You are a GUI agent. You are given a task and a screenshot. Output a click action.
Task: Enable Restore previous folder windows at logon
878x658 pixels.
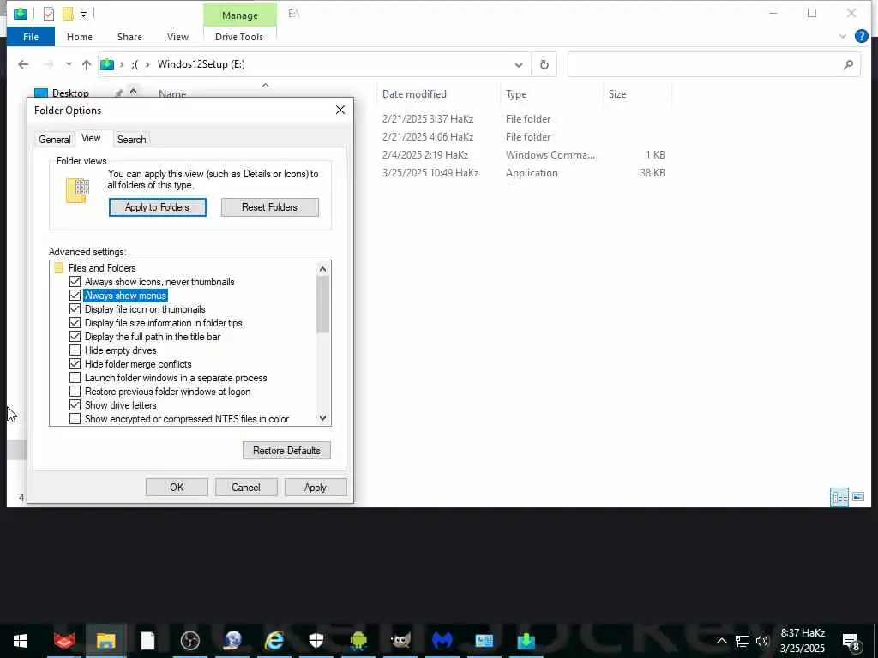click(75, 391)
